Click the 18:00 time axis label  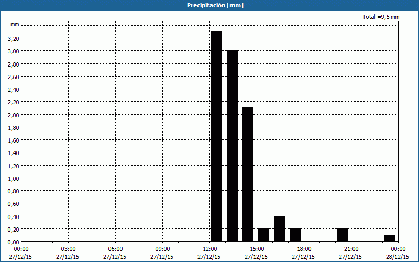pos(304,249)
